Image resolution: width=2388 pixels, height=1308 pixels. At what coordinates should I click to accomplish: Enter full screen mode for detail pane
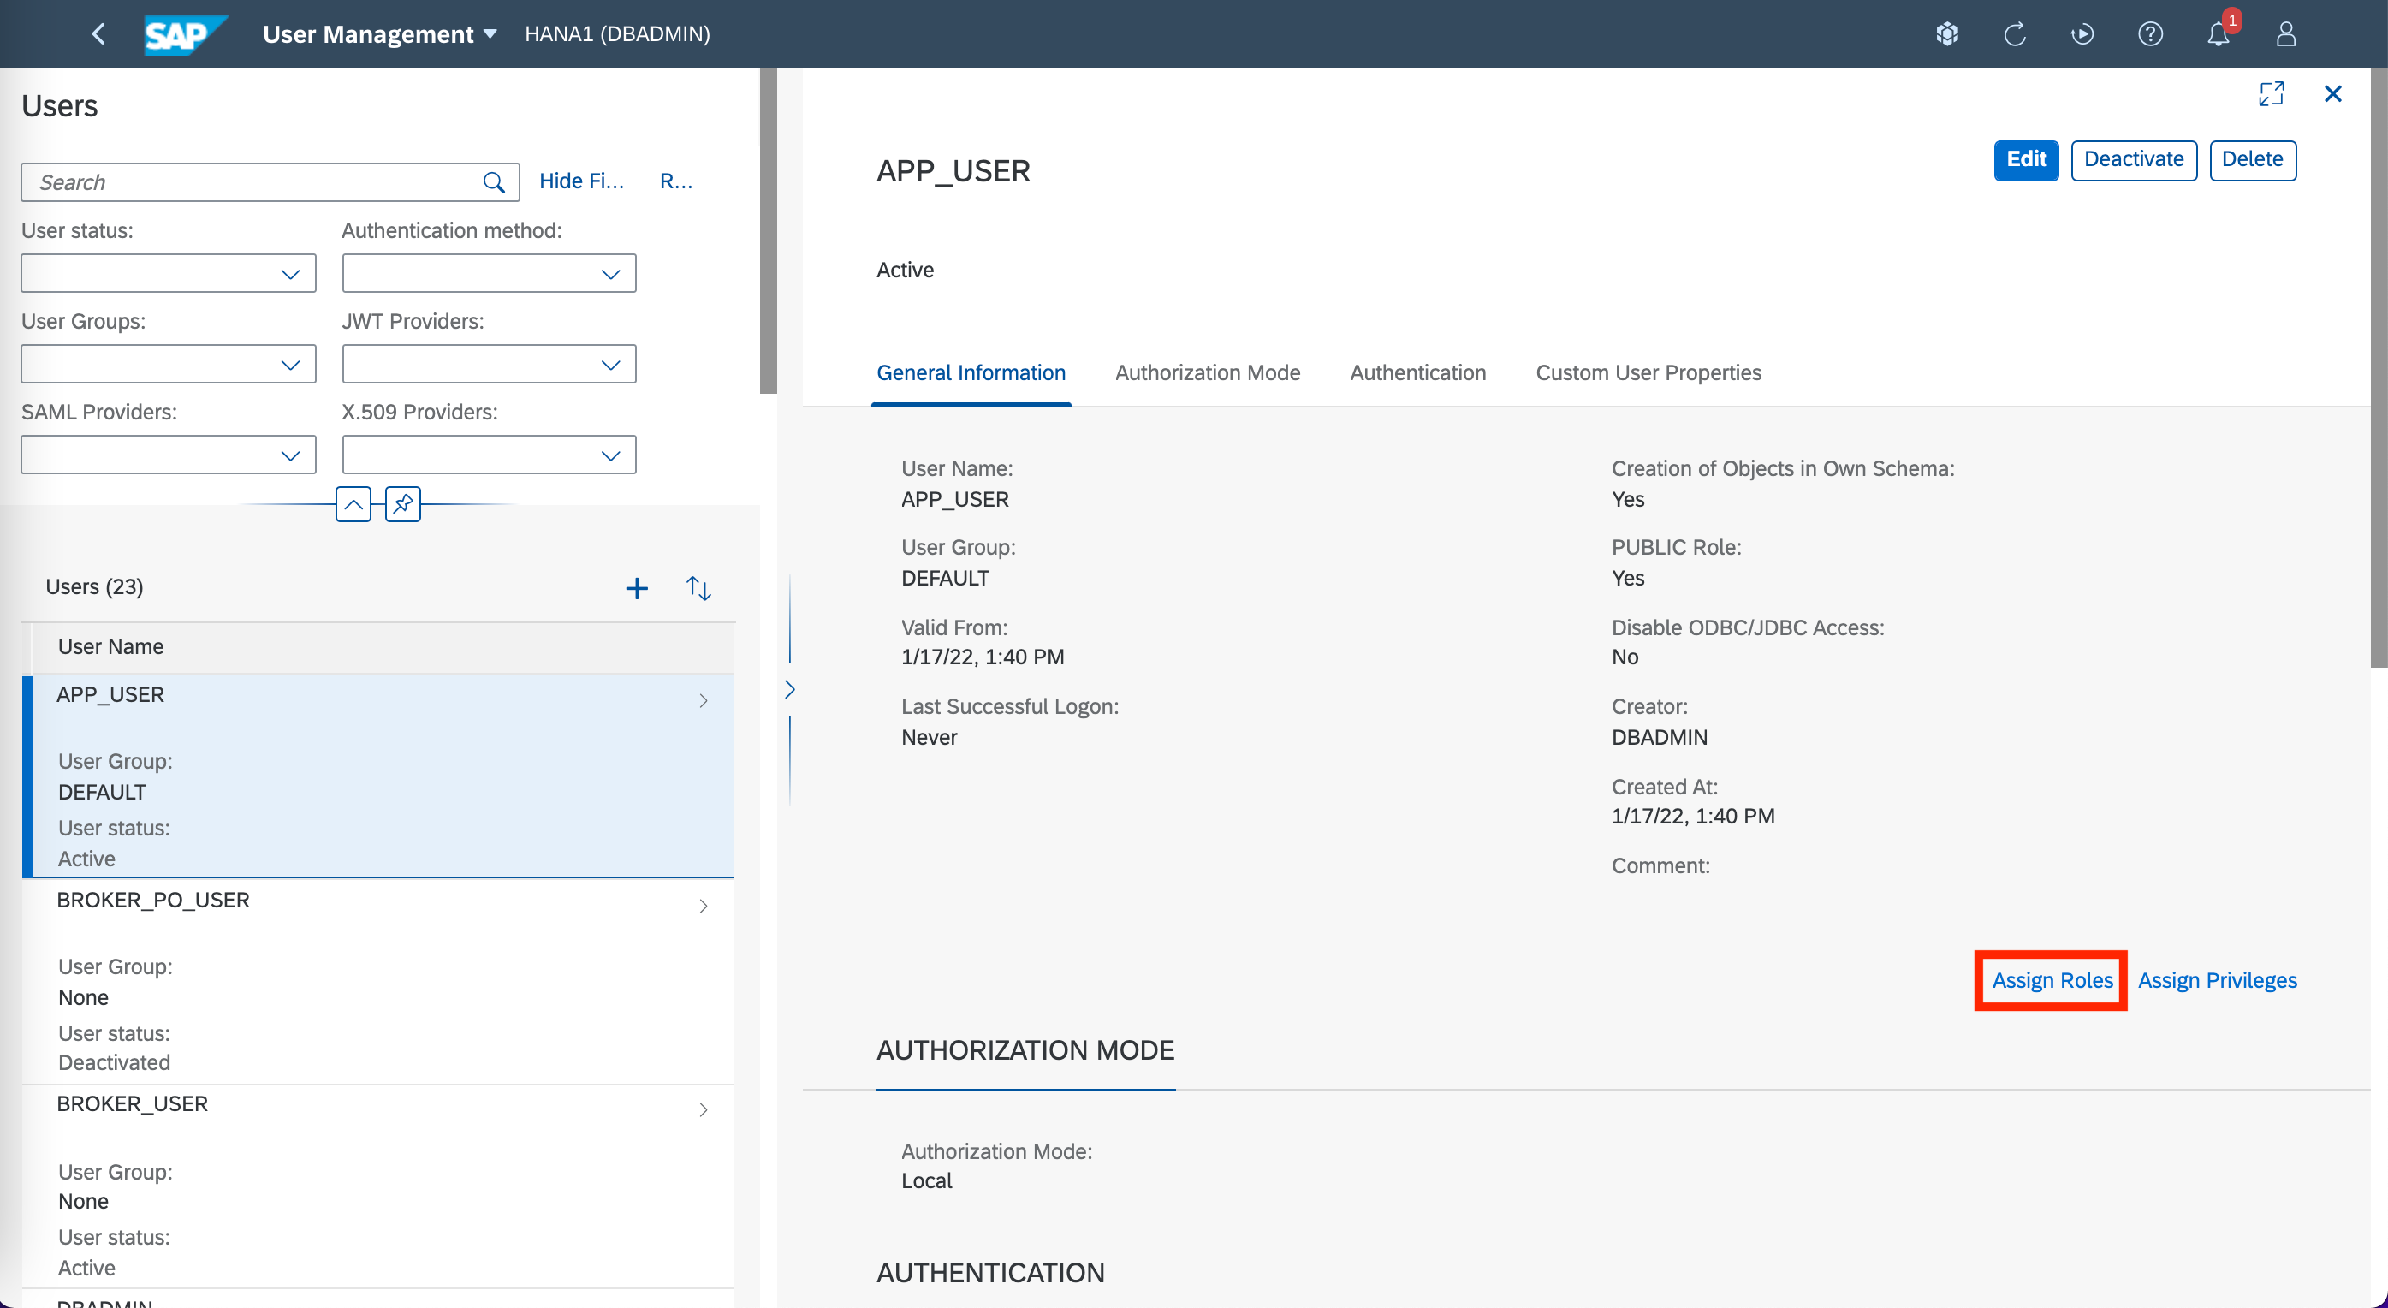coord(2272,93)
